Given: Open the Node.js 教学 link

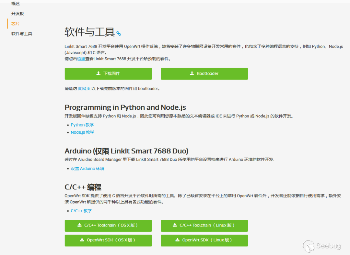Looking at the screenshot, I should coord(82,132).
